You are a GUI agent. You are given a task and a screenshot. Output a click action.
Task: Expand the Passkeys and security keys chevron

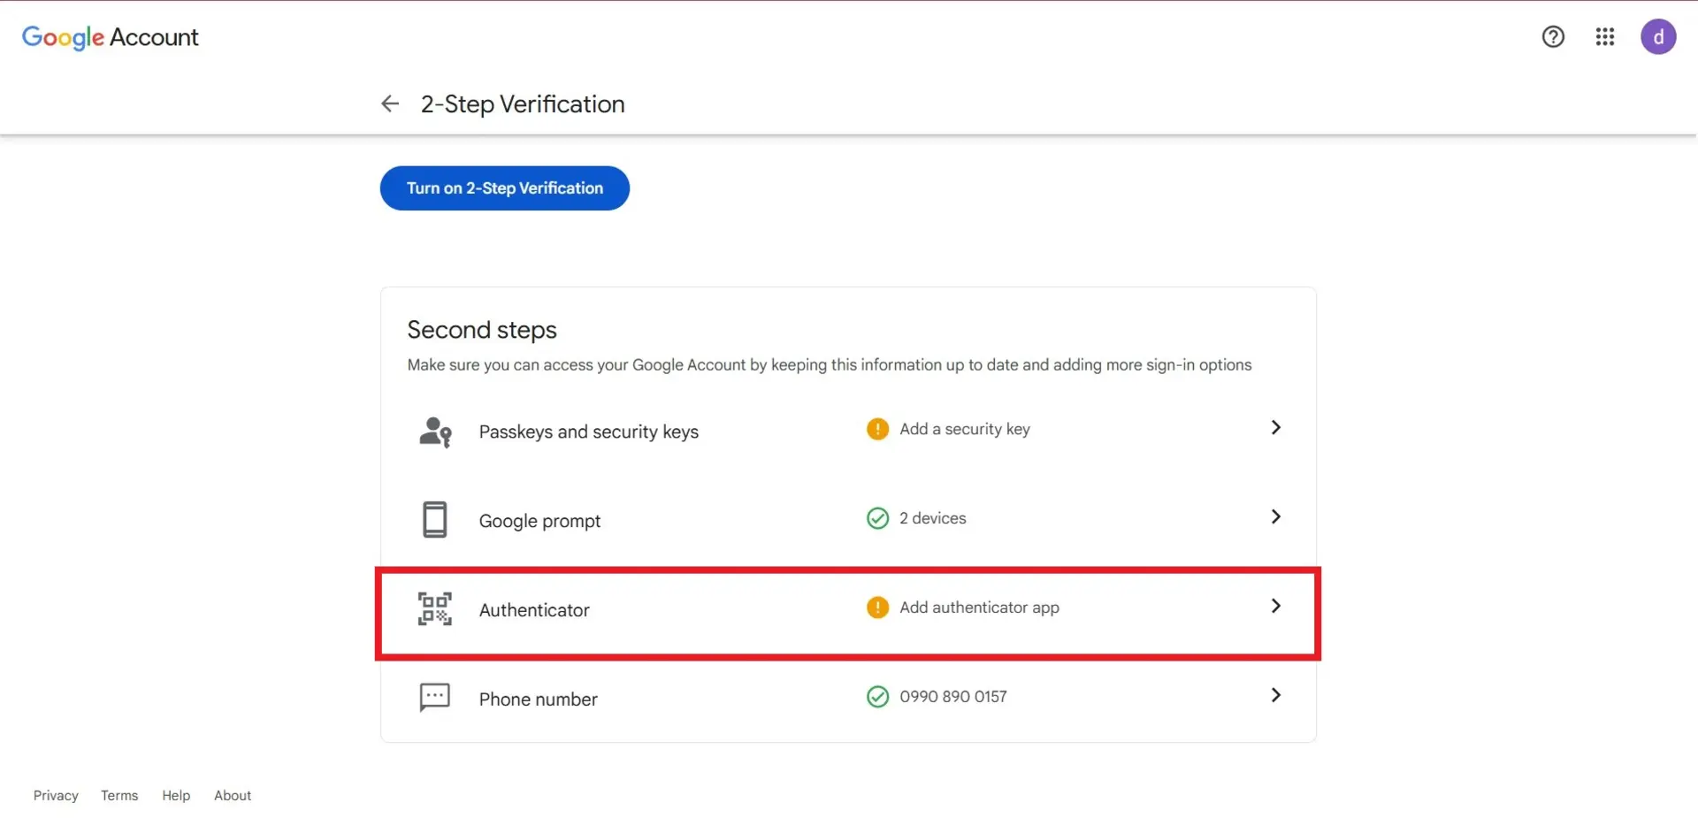click(1275, 428)
